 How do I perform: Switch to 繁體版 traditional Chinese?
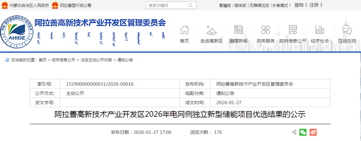pyautogui.click(x=225, y=5)
